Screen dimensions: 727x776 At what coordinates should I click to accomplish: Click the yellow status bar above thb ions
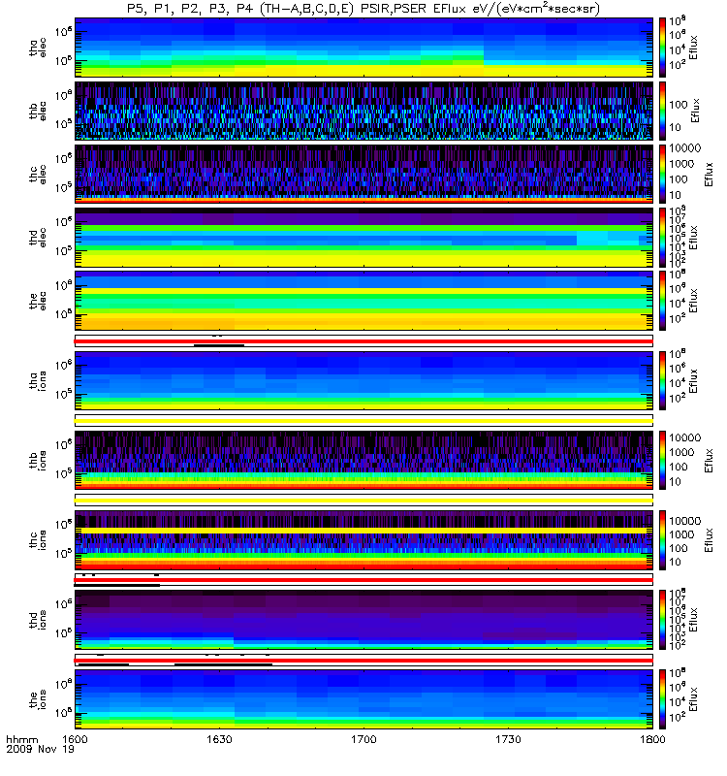(363, 421)
